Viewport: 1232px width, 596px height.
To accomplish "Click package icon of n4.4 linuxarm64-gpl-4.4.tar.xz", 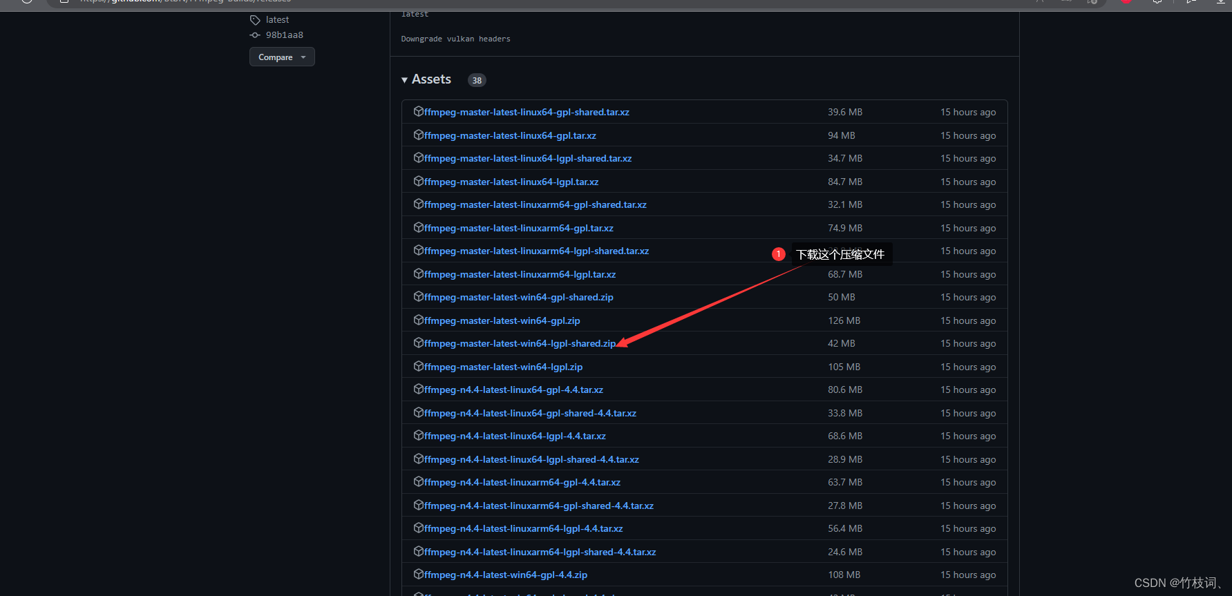I will (x=419, y=481).
